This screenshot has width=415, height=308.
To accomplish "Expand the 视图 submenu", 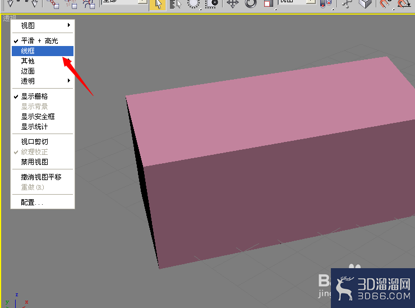I will pos(43,25).
